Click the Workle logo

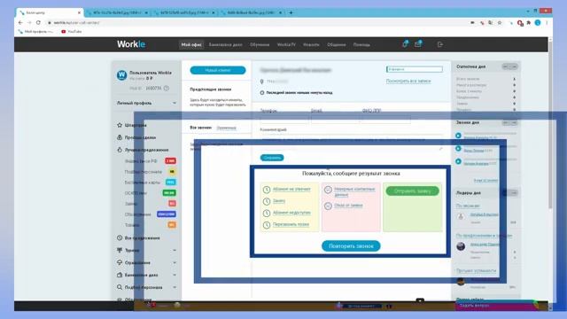(131, 44)
